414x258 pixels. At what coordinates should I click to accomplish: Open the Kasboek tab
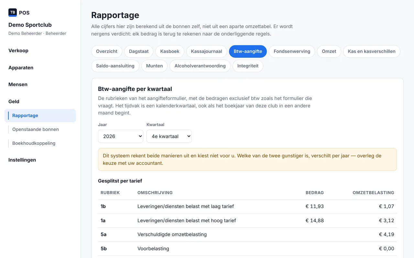click(170, 51)
